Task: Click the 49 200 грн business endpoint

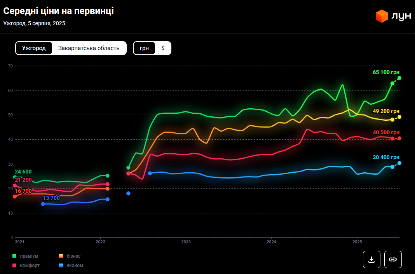Action: coord(399,117)
